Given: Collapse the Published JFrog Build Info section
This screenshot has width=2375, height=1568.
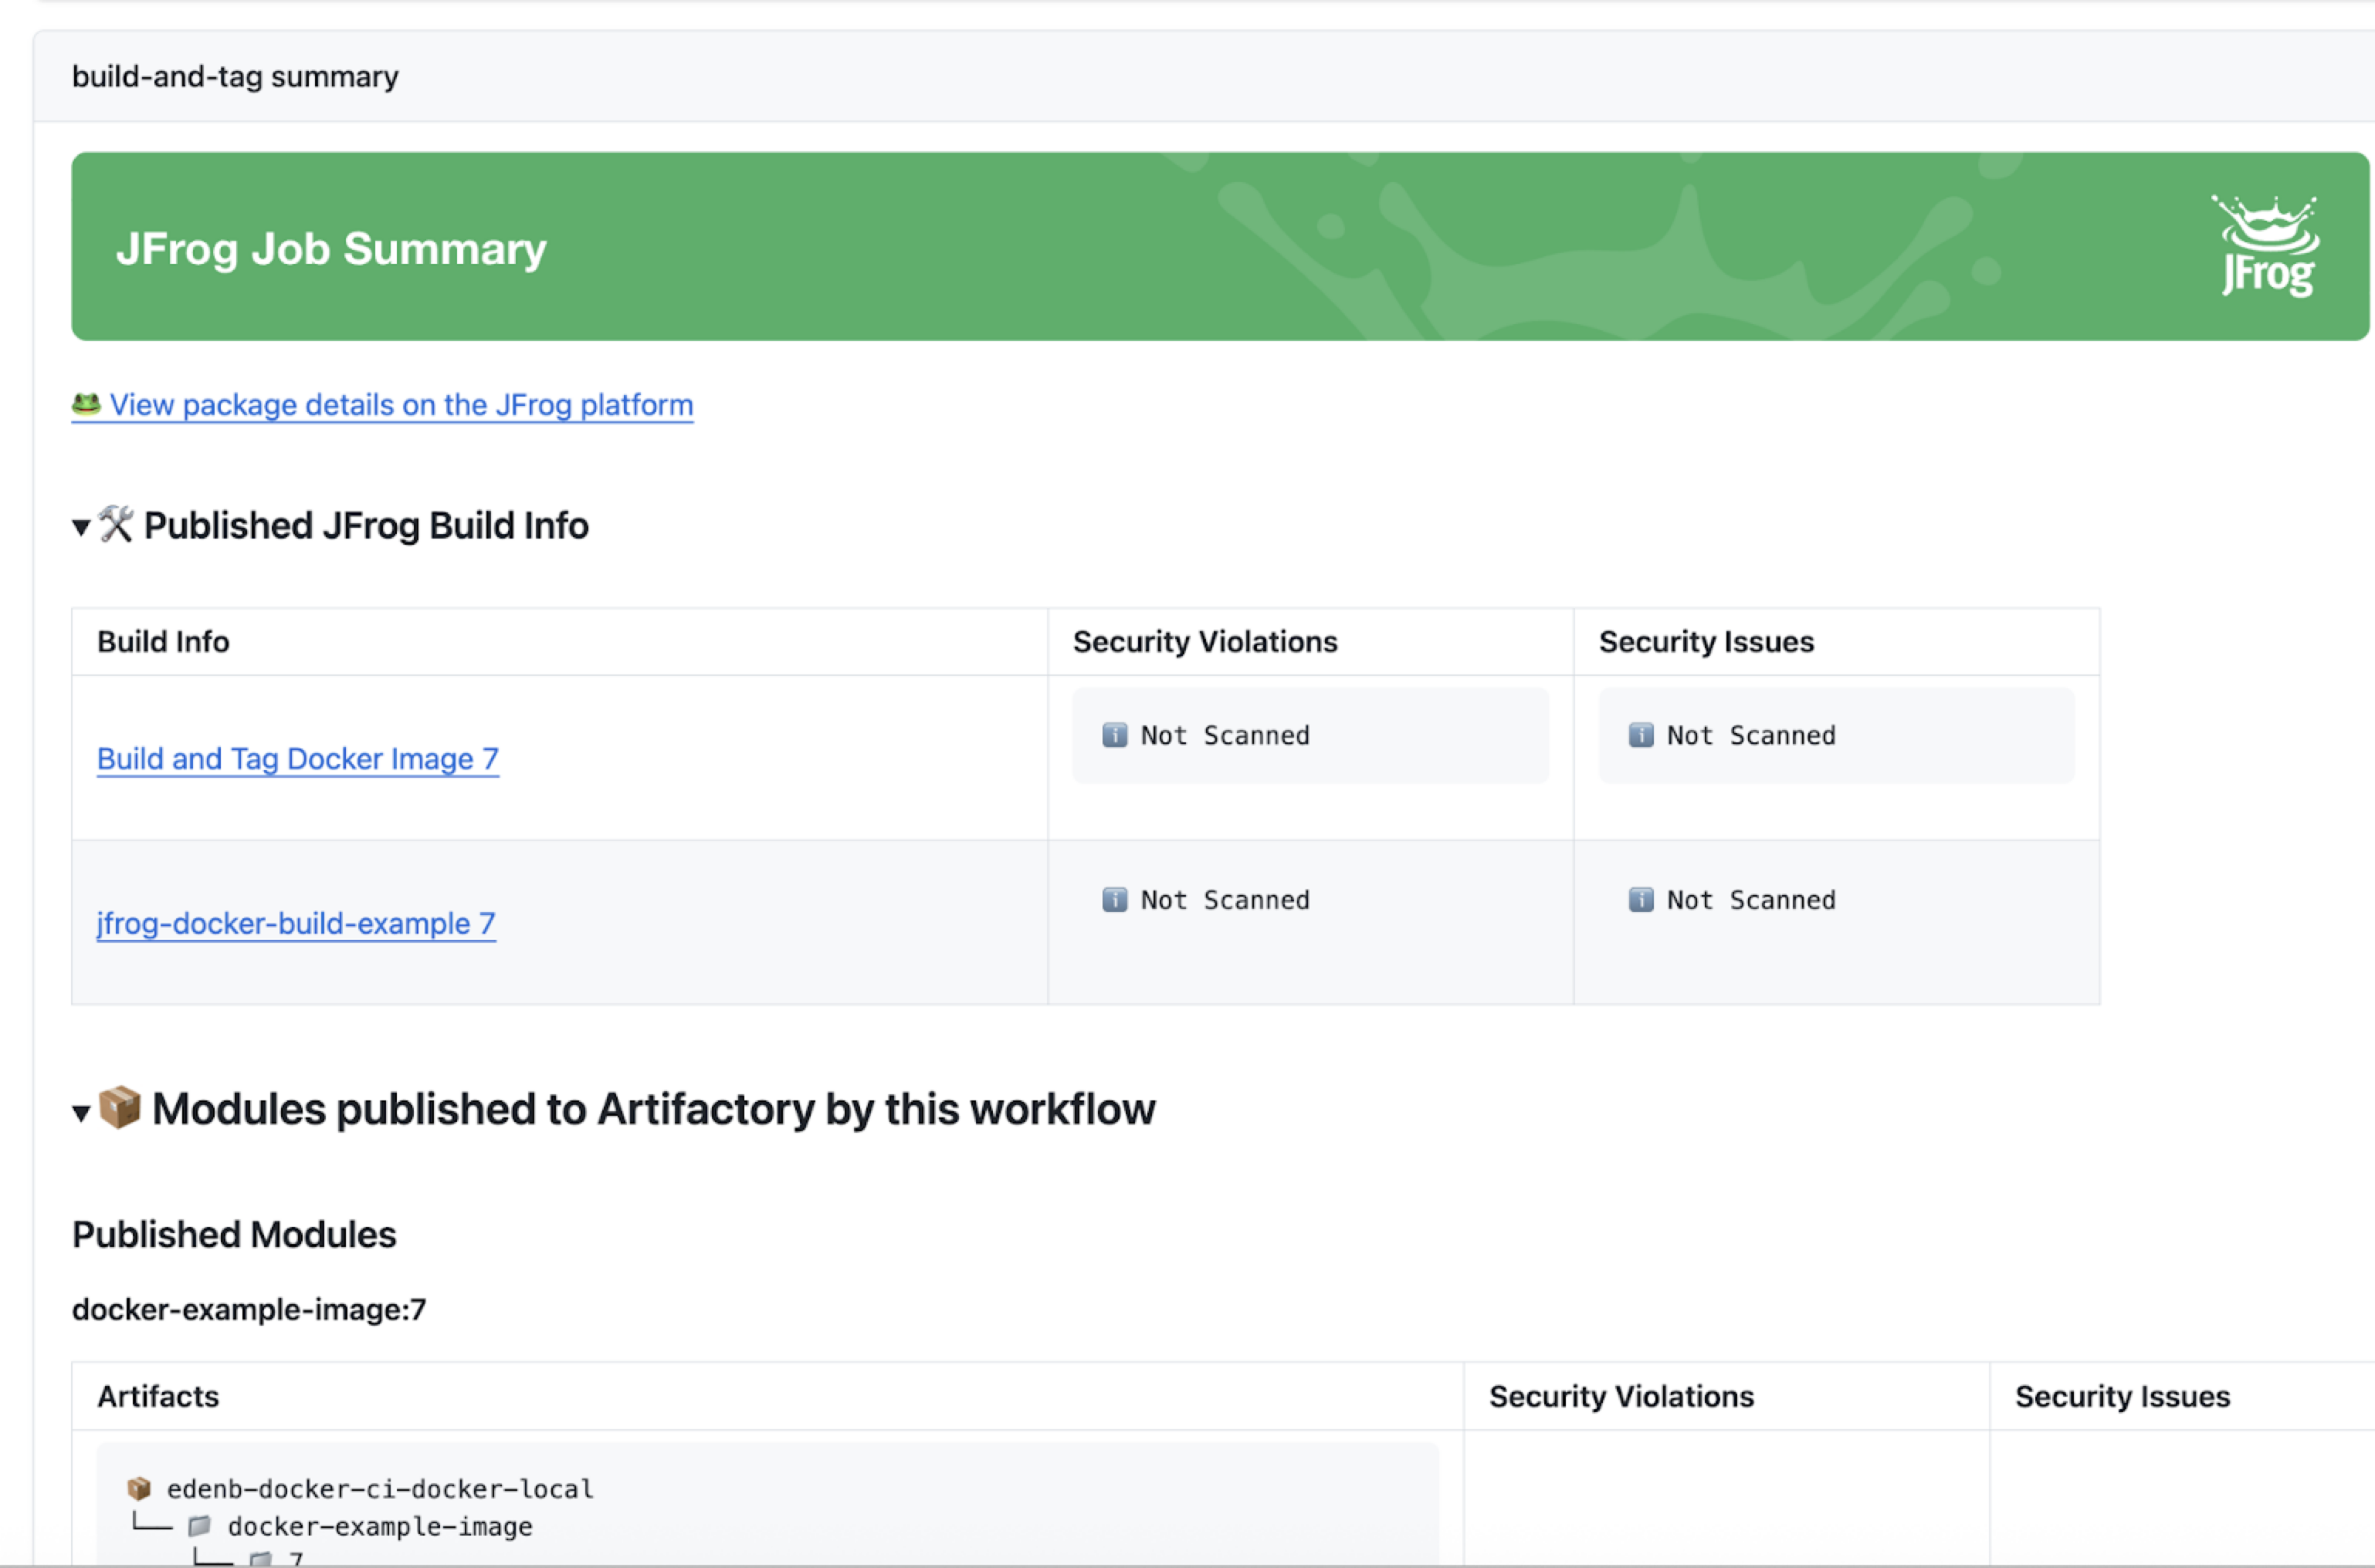Looking at the screenshot, I should (82, 527).
